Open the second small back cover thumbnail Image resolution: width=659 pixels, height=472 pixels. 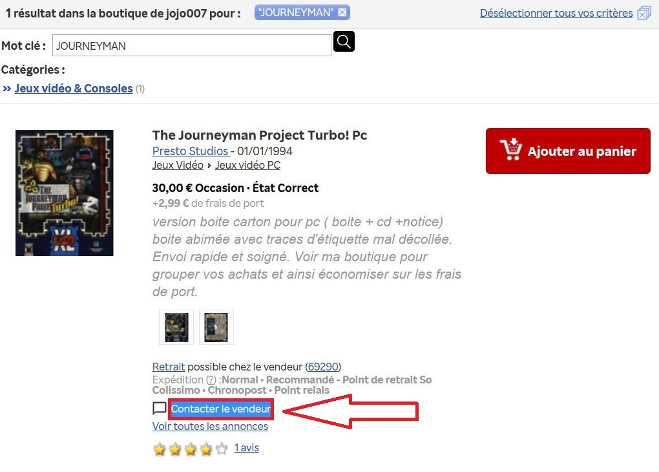(216, 327)
